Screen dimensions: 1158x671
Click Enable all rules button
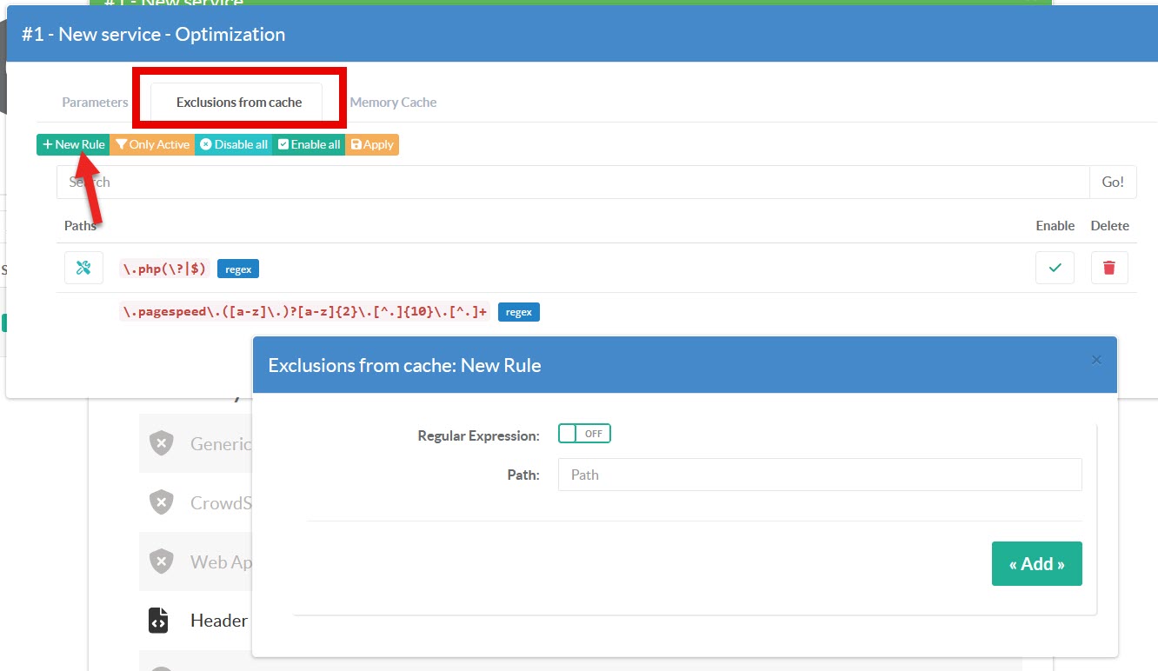click(x=309, y=144)
